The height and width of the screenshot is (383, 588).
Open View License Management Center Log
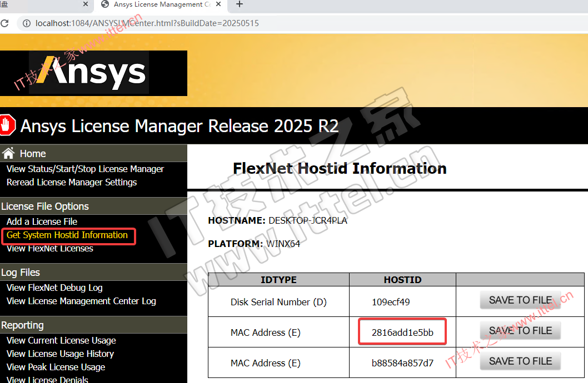coord(81,301)
